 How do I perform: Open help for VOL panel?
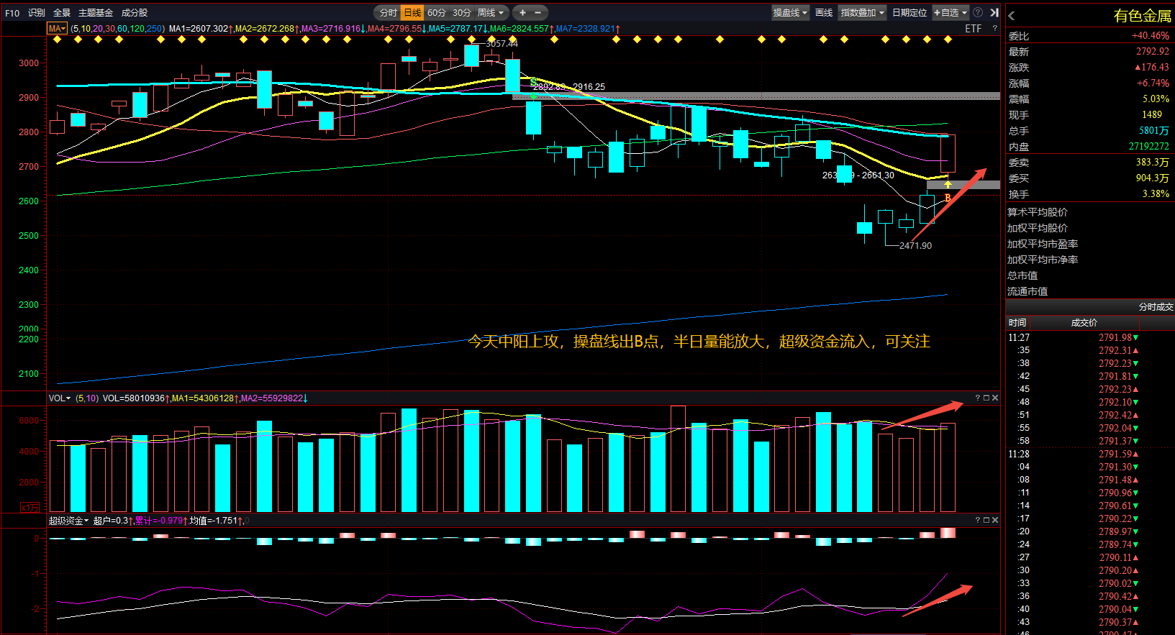coord(978,398)
